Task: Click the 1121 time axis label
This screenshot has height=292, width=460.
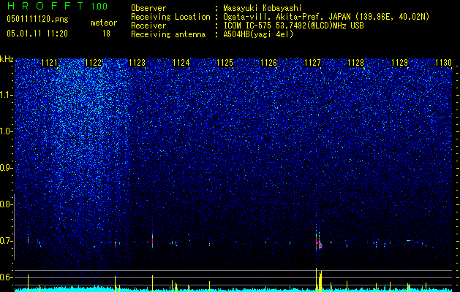Action: tap(50, 62)
